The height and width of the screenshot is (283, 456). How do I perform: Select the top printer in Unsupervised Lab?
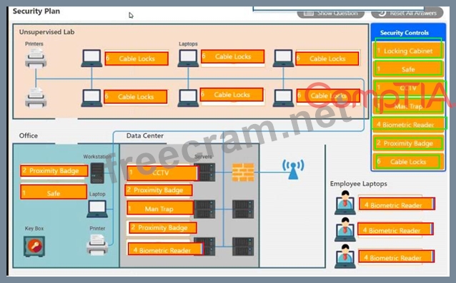pos(36,58)
